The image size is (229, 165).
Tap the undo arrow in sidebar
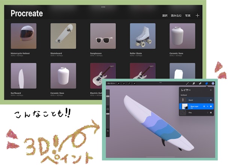click(108, 131)
